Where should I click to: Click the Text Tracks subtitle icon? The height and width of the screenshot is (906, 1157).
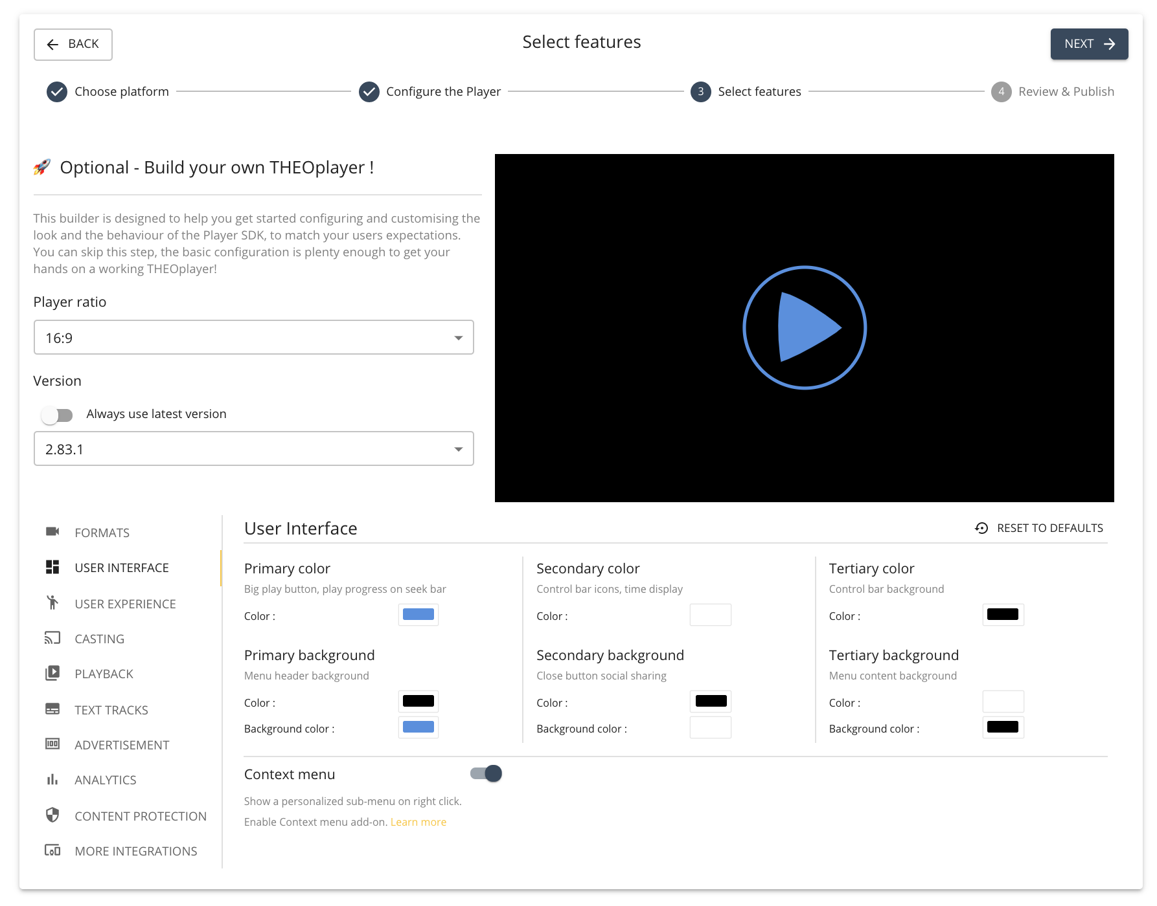point(52,709)
